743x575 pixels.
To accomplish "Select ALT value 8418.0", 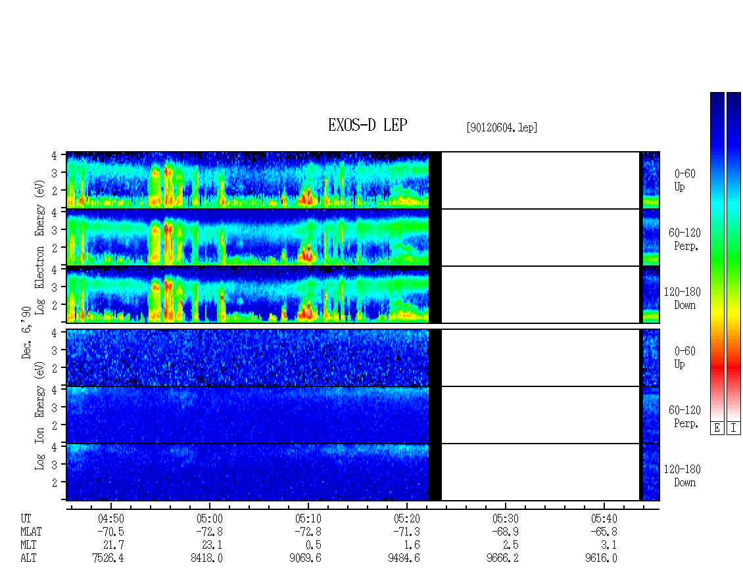I will pyautogui.click(x=206, y=558).
